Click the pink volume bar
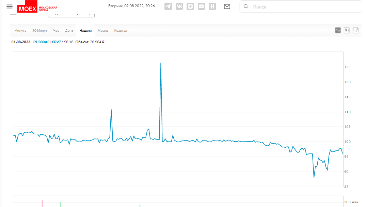 click(42, 204)
